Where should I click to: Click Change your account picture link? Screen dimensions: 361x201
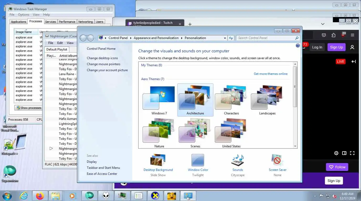[107, 70]
